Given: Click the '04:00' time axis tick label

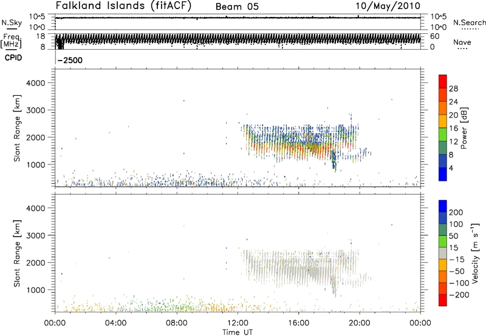Looking at the screenshot, I should pos(116,323).
